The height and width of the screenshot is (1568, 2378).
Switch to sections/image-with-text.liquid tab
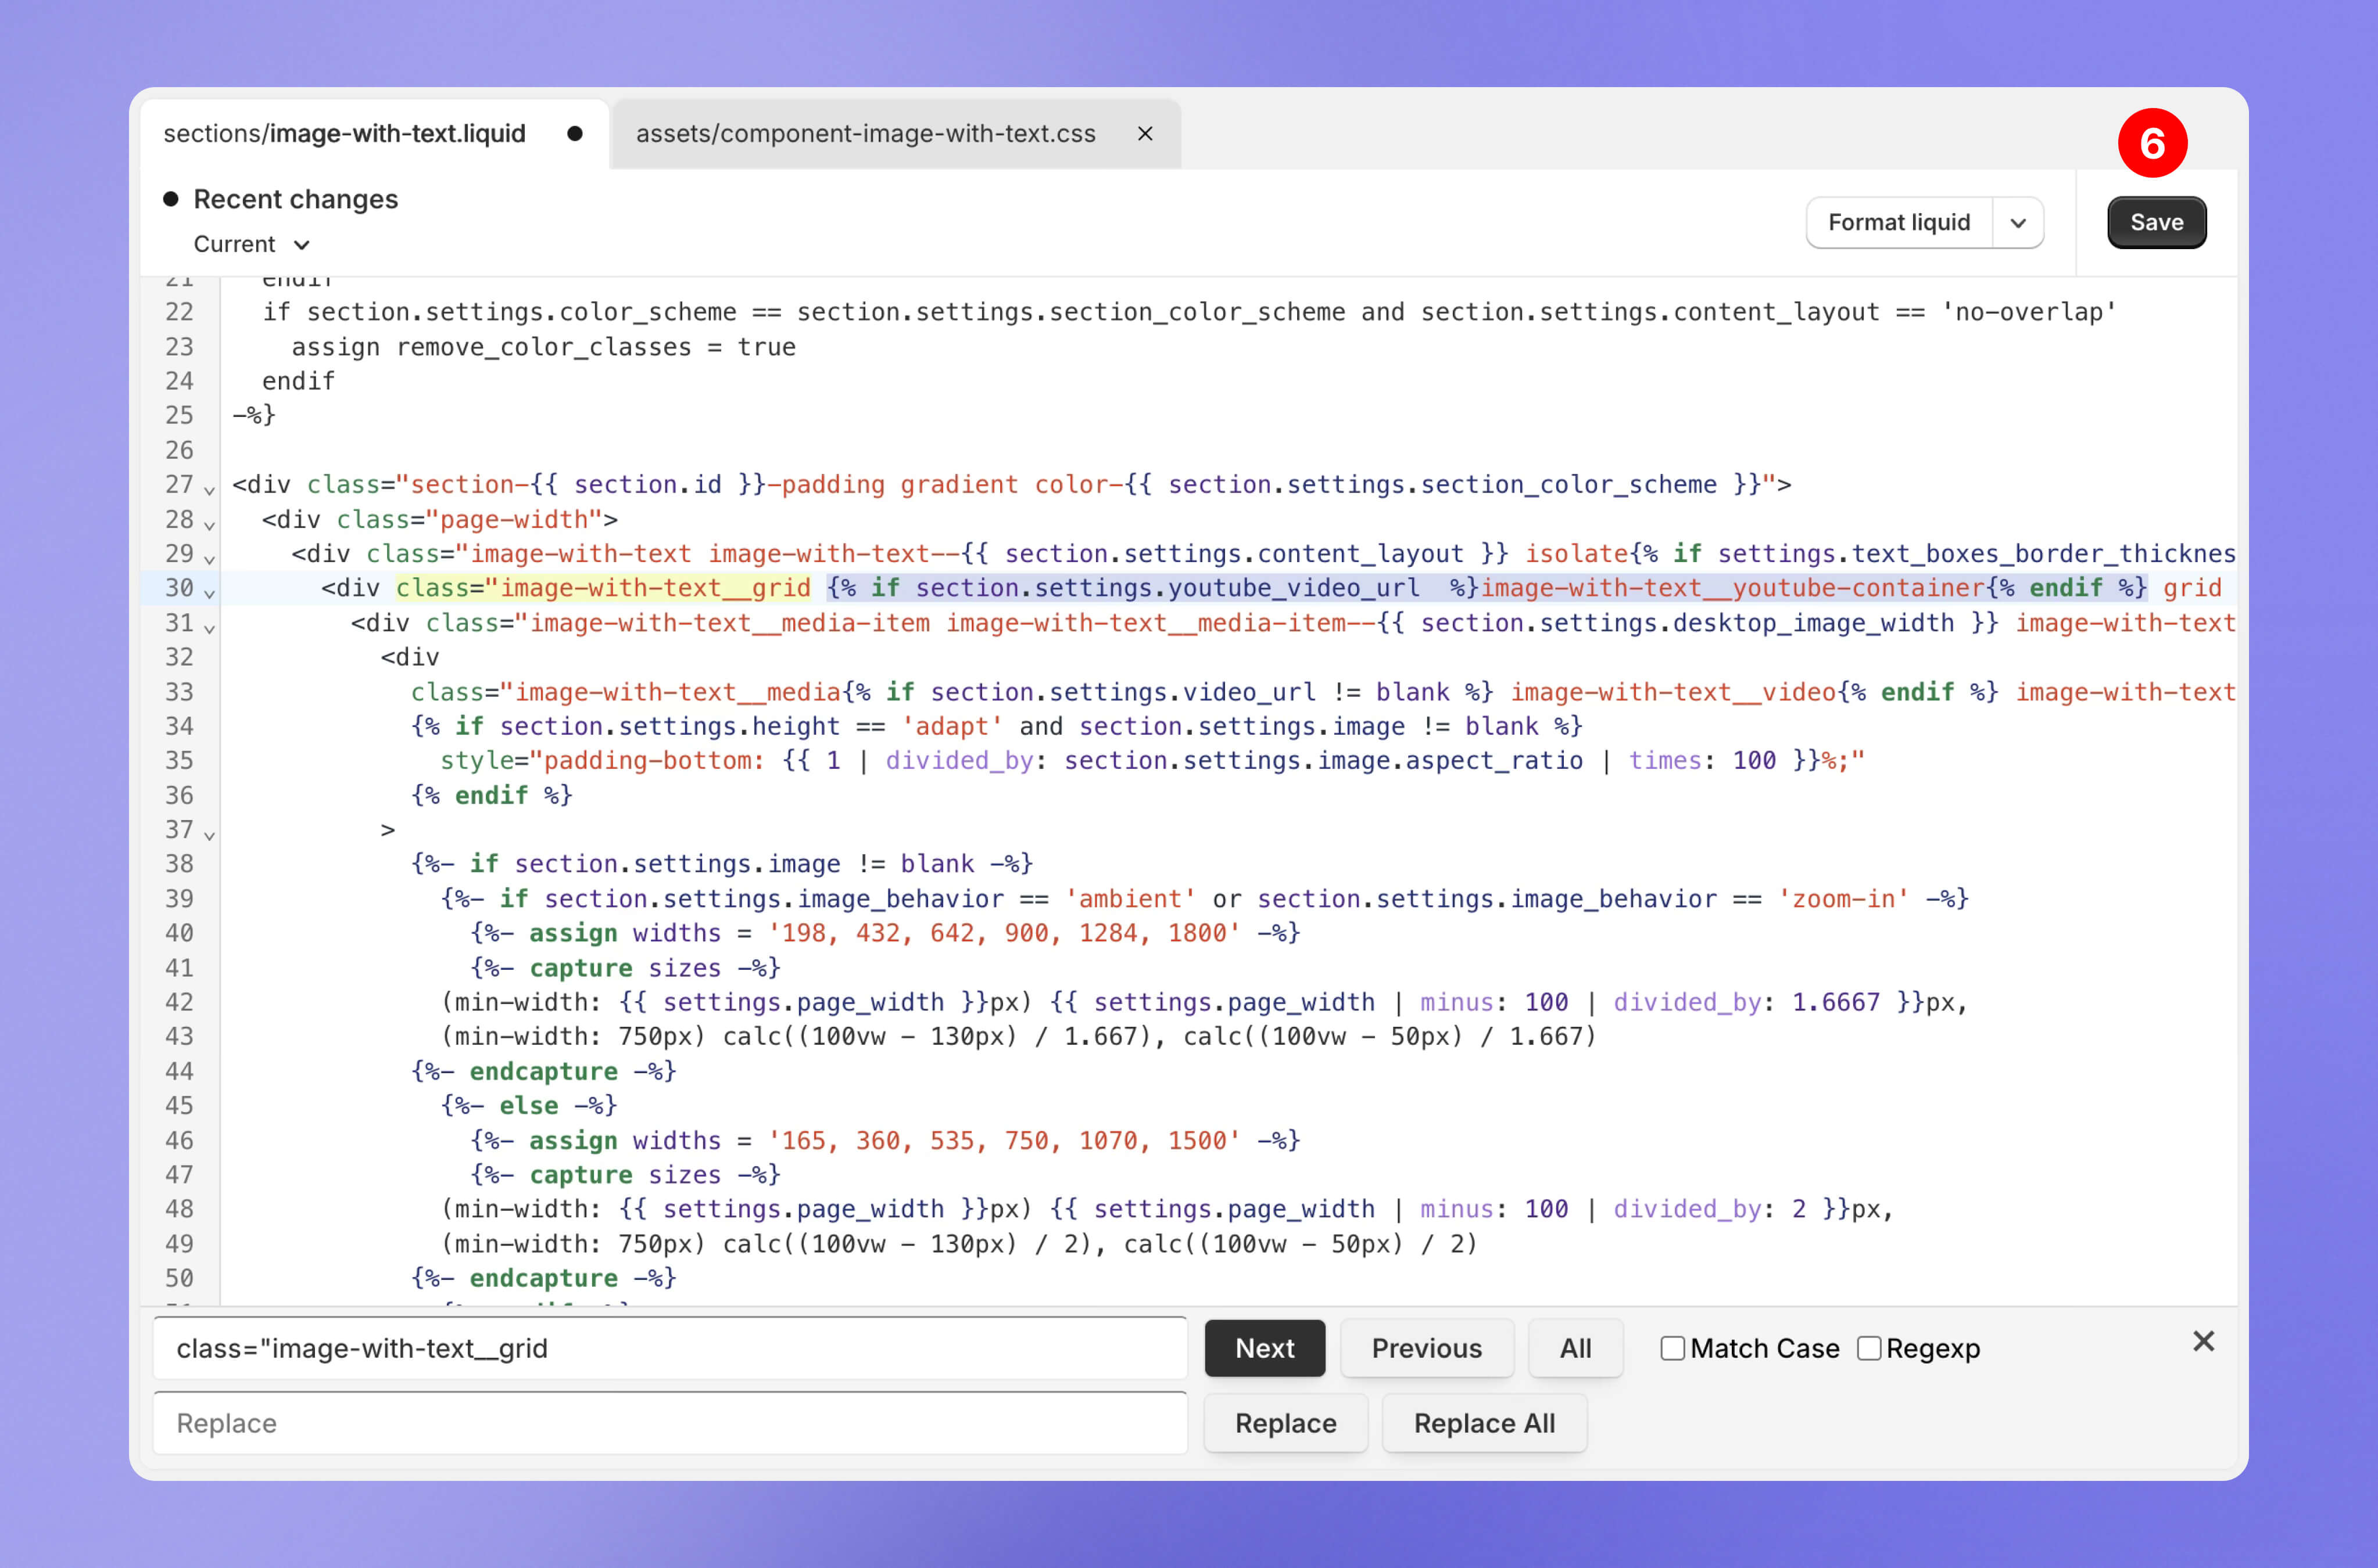coord(345,133)
